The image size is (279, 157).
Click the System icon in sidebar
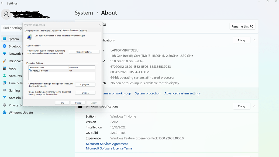[x=5, y=39]
